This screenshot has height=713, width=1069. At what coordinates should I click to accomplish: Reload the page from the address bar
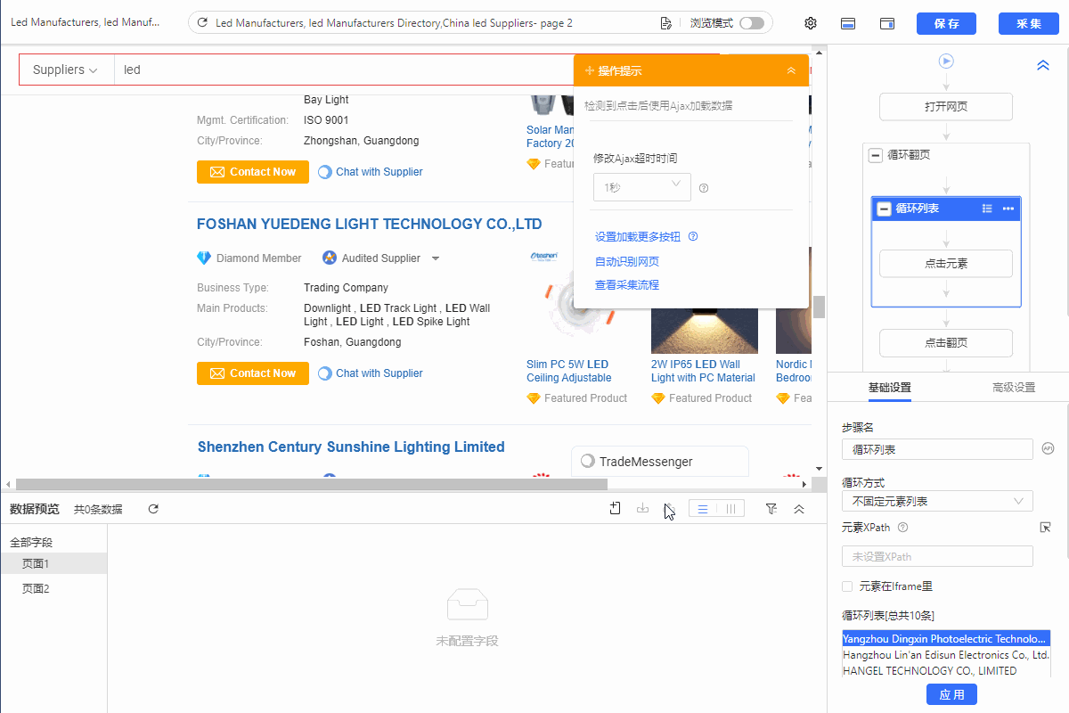[203, 23]
